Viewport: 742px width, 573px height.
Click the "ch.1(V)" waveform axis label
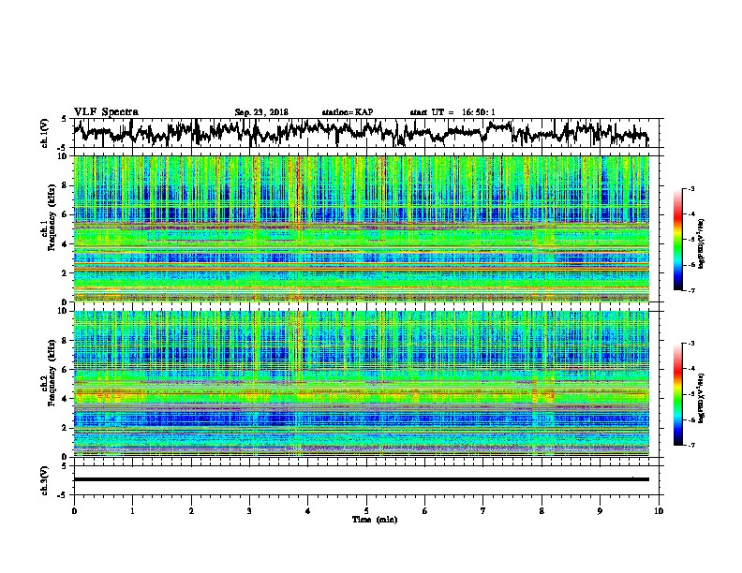45,133
